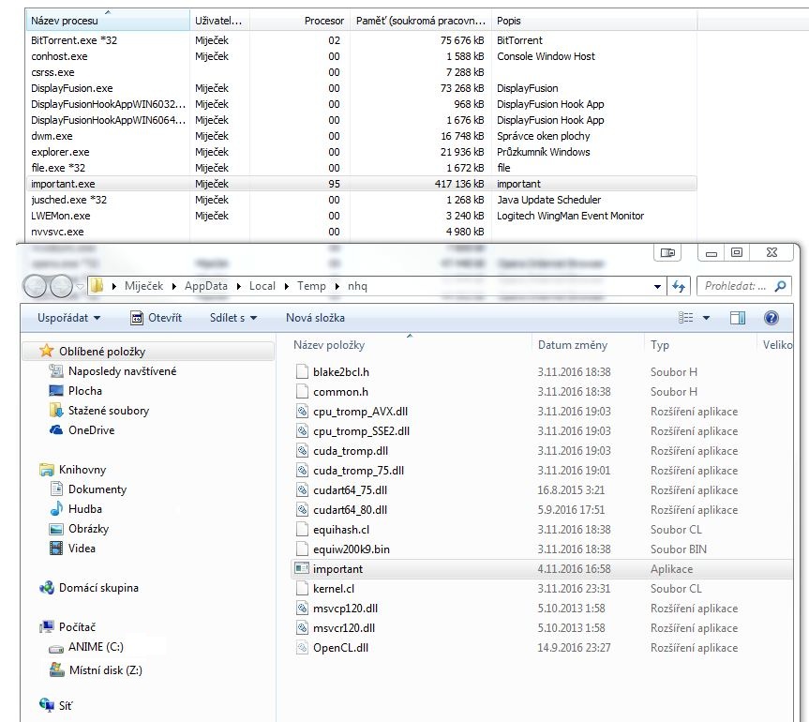
Task: Sort by Datum změny column header
Action: 587,345
